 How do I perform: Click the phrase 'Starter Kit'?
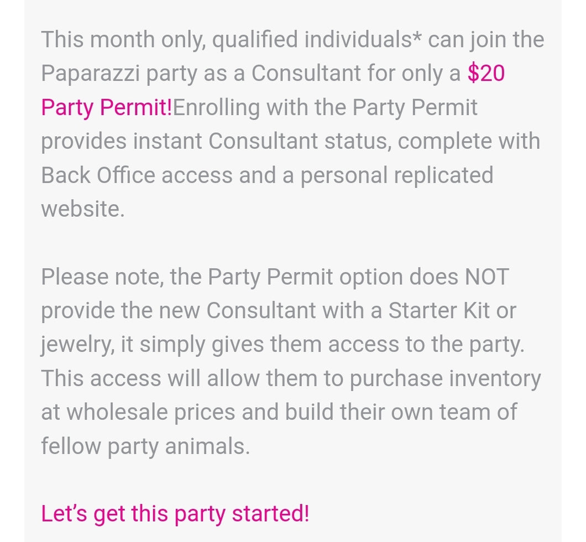pos(439,310)
